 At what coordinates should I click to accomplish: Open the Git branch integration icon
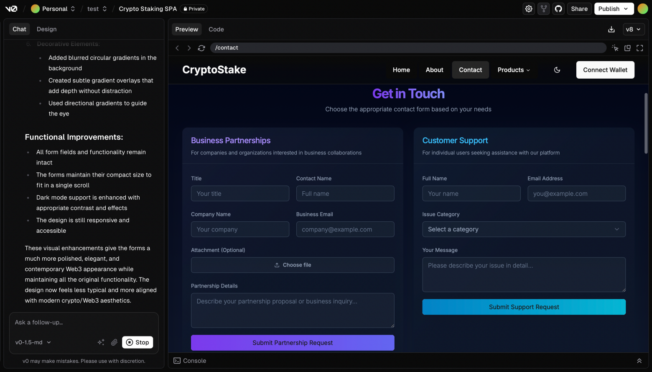point(543,8)
